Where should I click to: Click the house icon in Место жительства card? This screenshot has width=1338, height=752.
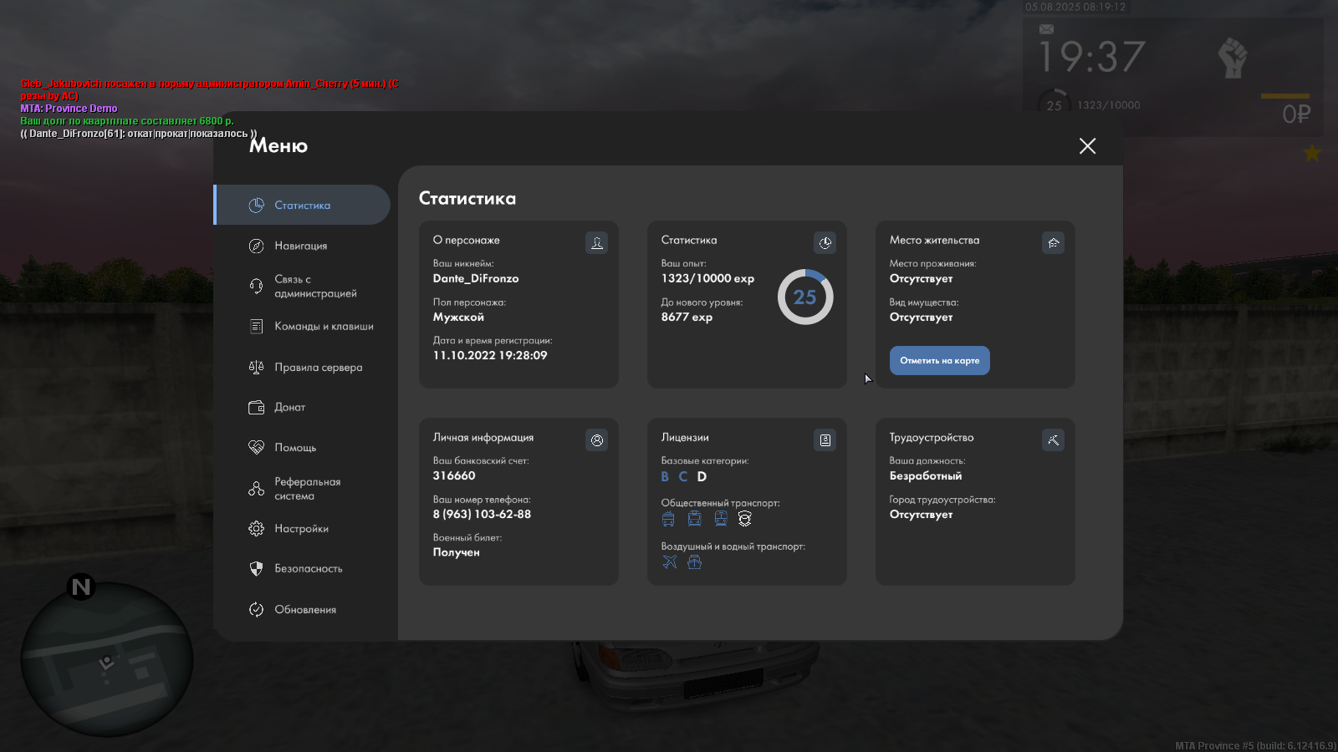tap(1054, 243)
